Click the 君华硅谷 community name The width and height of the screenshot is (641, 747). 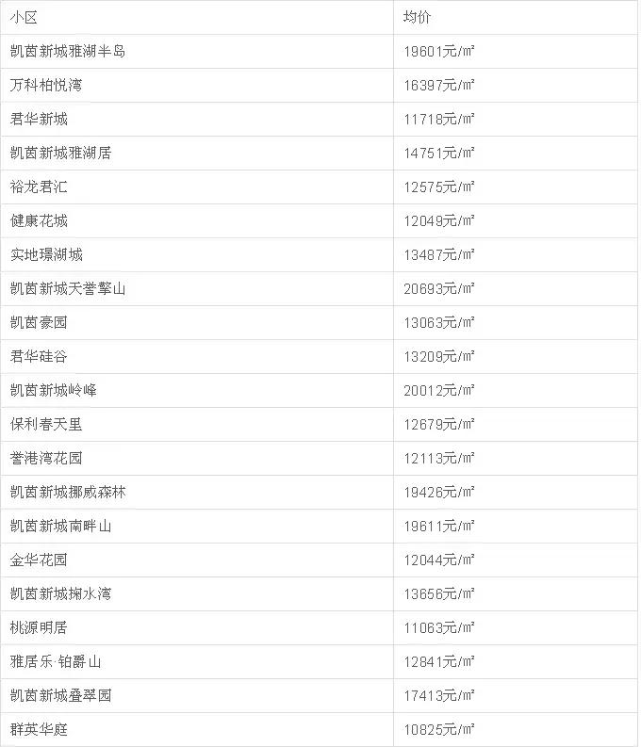(x=39, y=356)
